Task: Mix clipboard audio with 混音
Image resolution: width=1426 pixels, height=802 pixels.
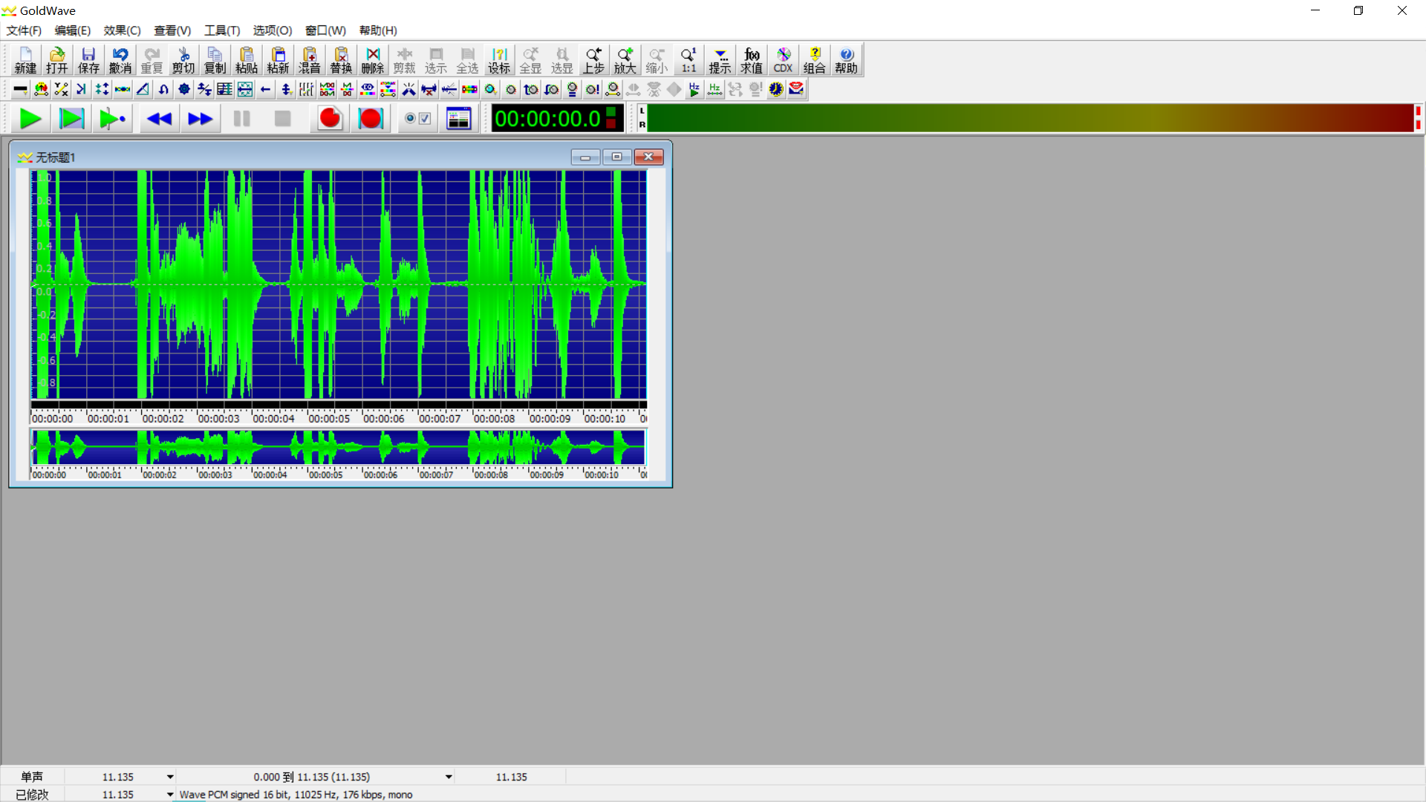Action: [x=310, y=60]
